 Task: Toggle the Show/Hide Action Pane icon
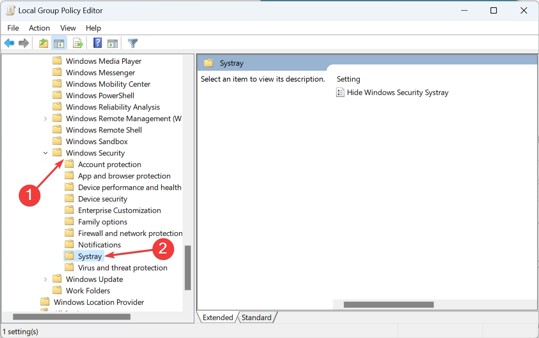point(112,43)
